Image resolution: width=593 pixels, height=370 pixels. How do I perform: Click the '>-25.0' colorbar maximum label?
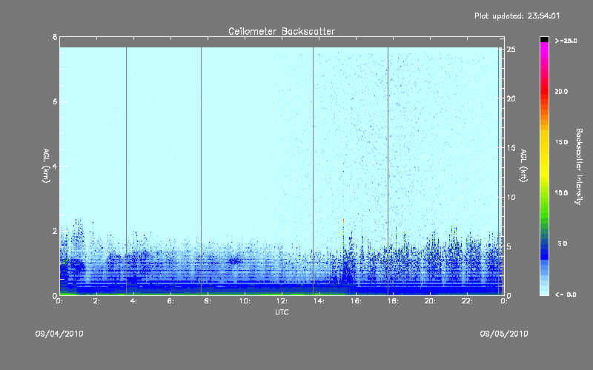(566, 41)
